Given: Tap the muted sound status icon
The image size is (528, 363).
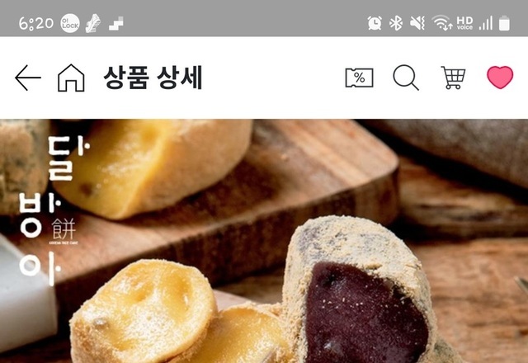Looking at the screenshot, I should click(x=417, y=23).
